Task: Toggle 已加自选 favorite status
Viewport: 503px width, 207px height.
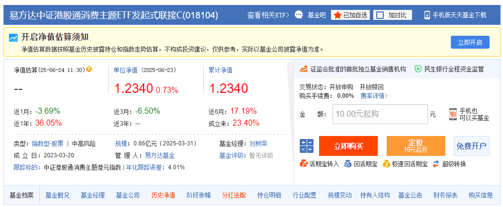Action: (x=350, y=15)
